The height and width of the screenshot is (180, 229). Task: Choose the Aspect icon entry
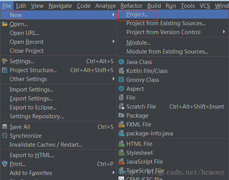click(x=121, y=88)
